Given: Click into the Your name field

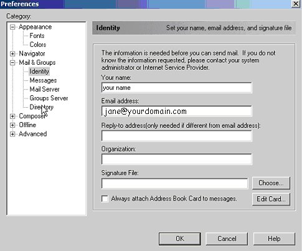Looking at the screenshot, I should [x=177, y=88].
